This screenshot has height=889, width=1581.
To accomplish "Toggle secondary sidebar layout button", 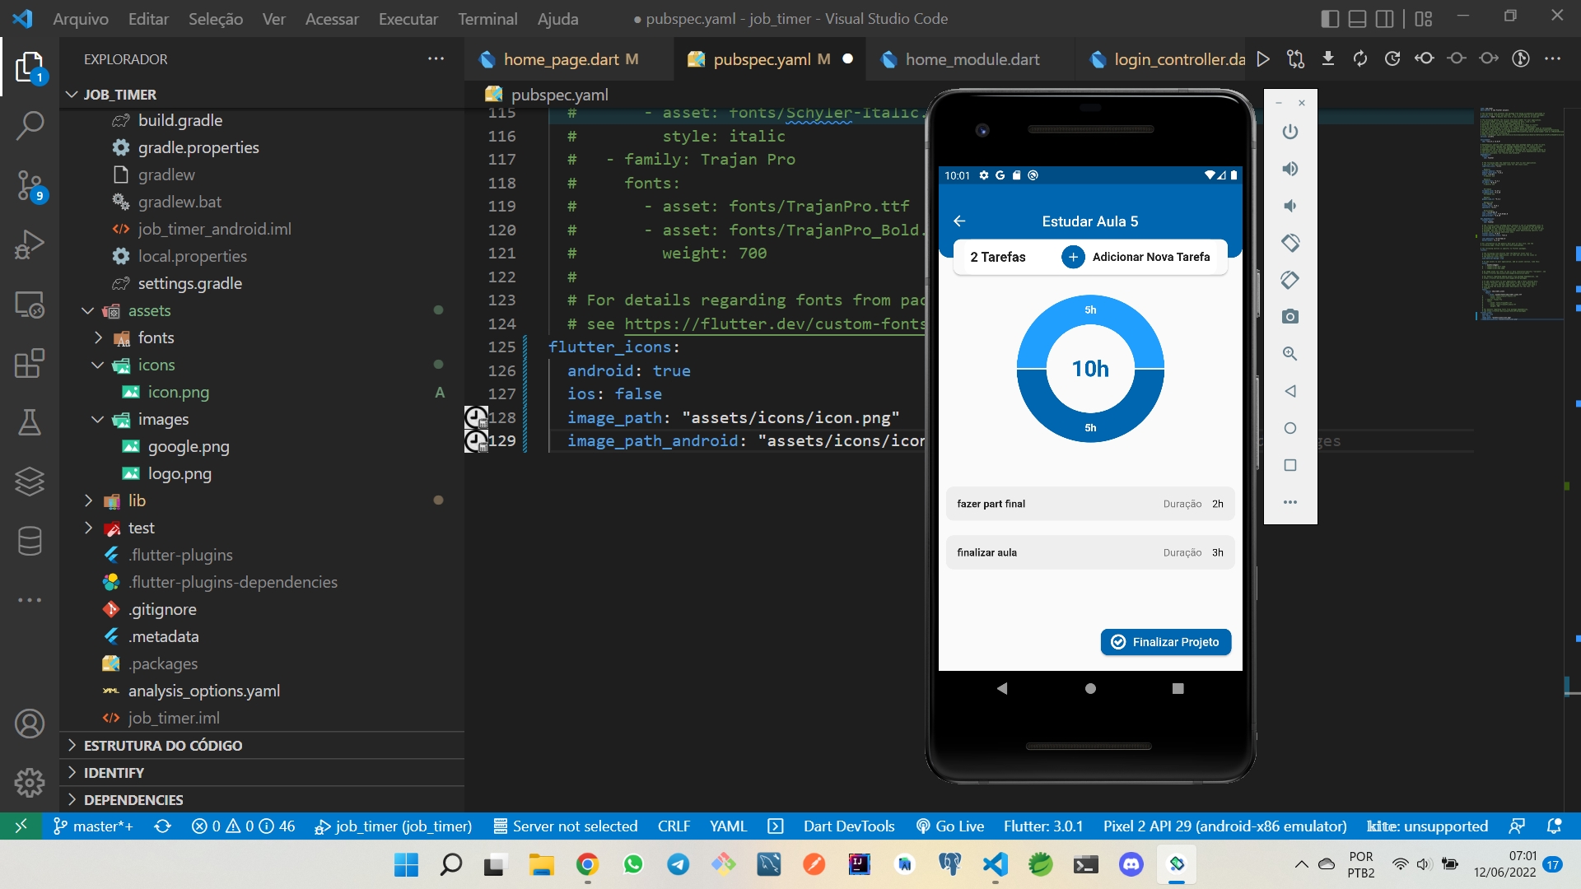I will (x=1385, y=18).
